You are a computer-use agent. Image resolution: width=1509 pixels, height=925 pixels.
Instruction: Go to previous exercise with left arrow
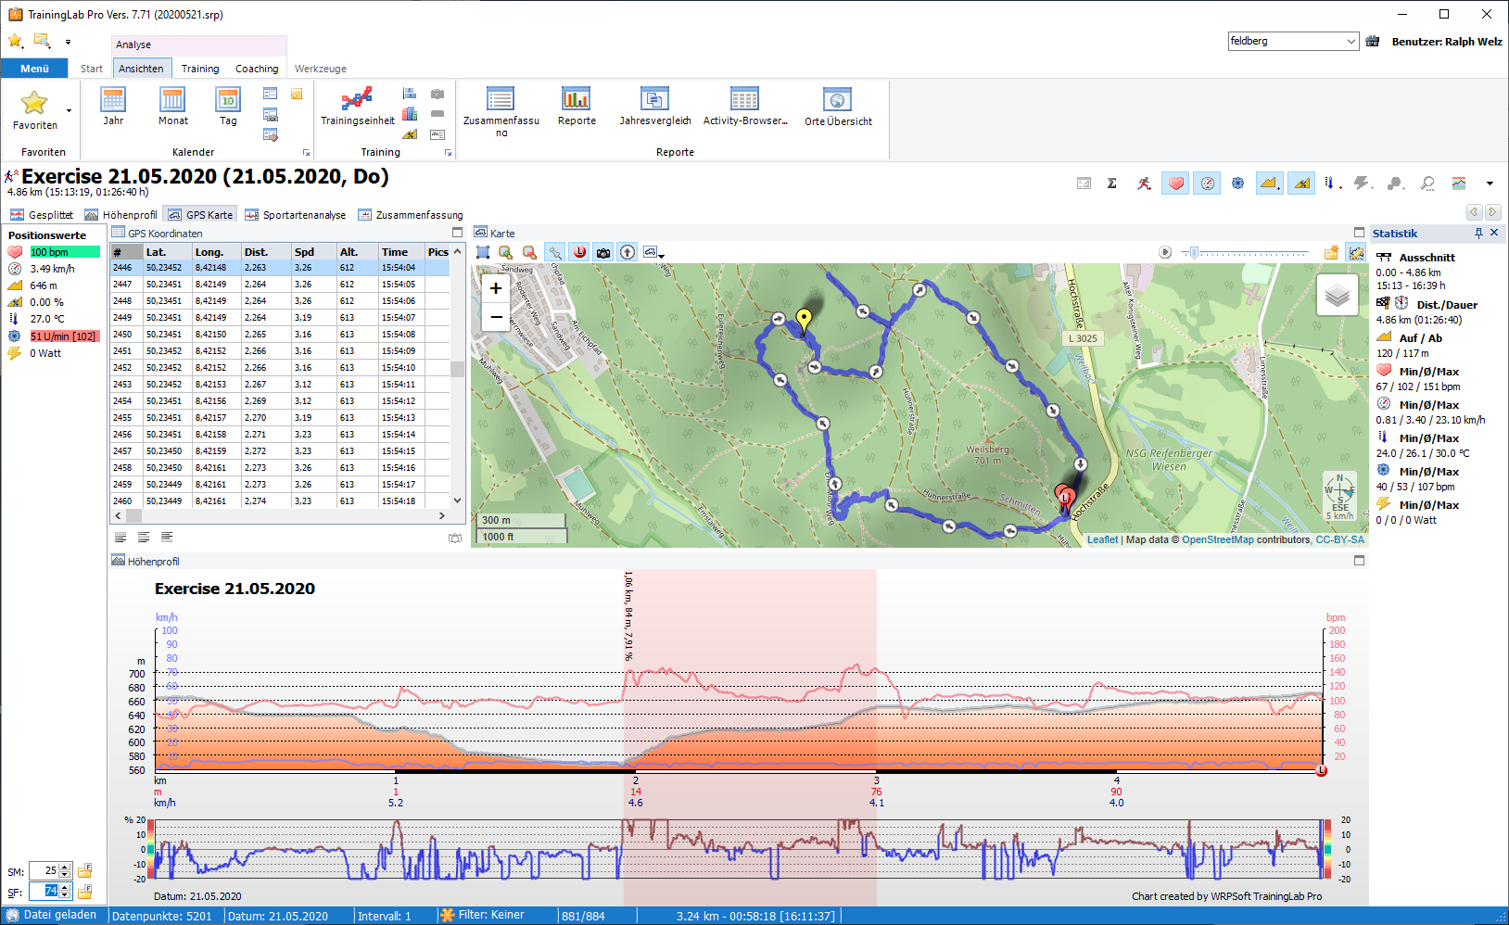1474,212
